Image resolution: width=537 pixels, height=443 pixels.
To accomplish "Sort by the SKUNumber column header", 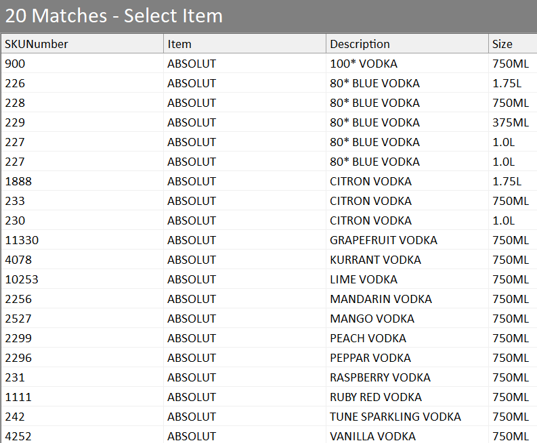I will click(x=37, y=44).
